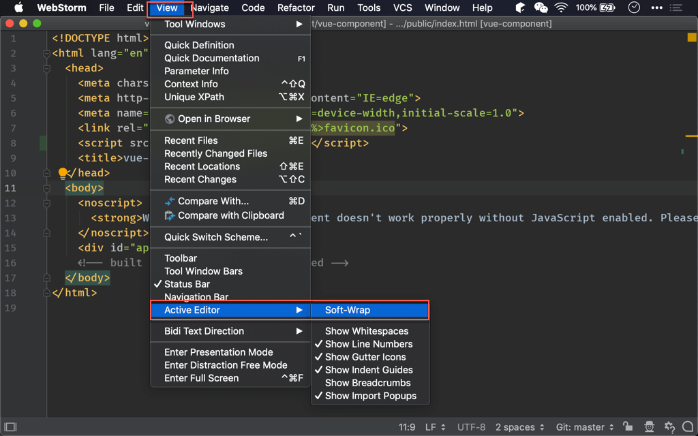Open the Navigate menu
This screenshot has width=698, height=436.
coord(209,8)
